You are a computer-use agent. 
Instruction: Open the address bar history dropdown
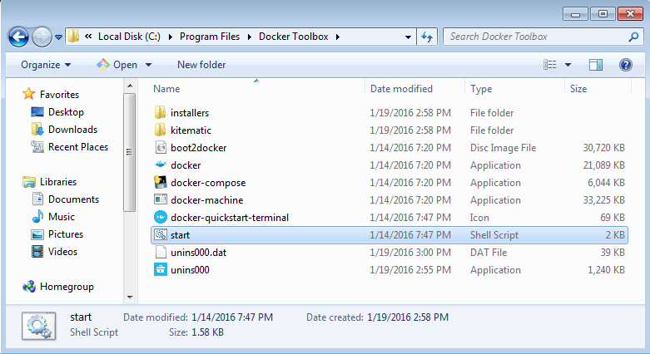click(408, 37)
